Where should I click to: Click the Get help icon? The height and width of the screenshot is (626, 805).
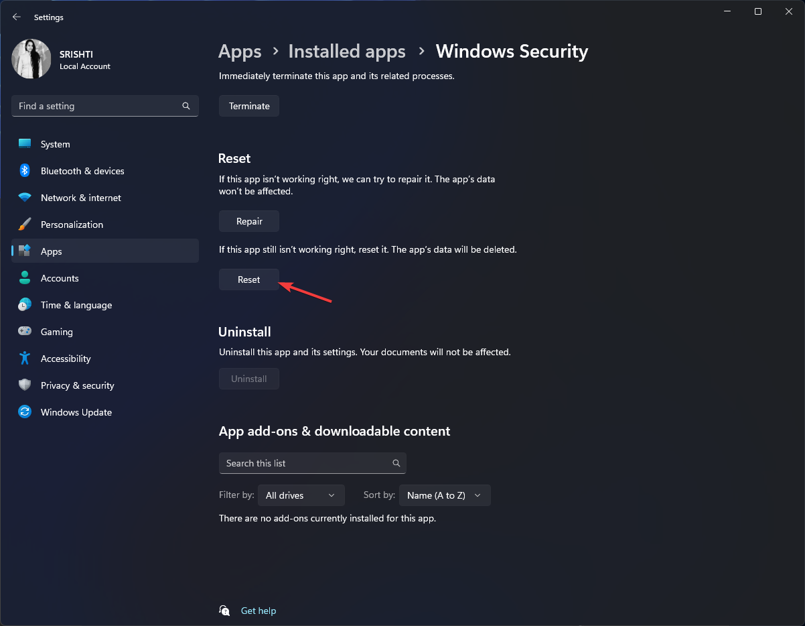pyautogui.click(x=224, y=611)
